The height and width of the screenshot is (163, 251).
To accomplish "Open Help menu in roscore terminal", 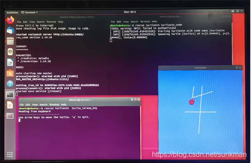I will (x=61, y=22).
